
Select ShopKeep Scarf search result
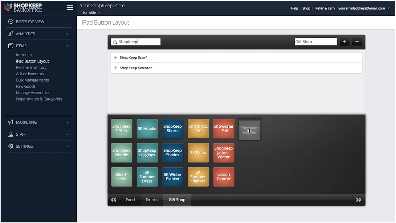[236, 58]
